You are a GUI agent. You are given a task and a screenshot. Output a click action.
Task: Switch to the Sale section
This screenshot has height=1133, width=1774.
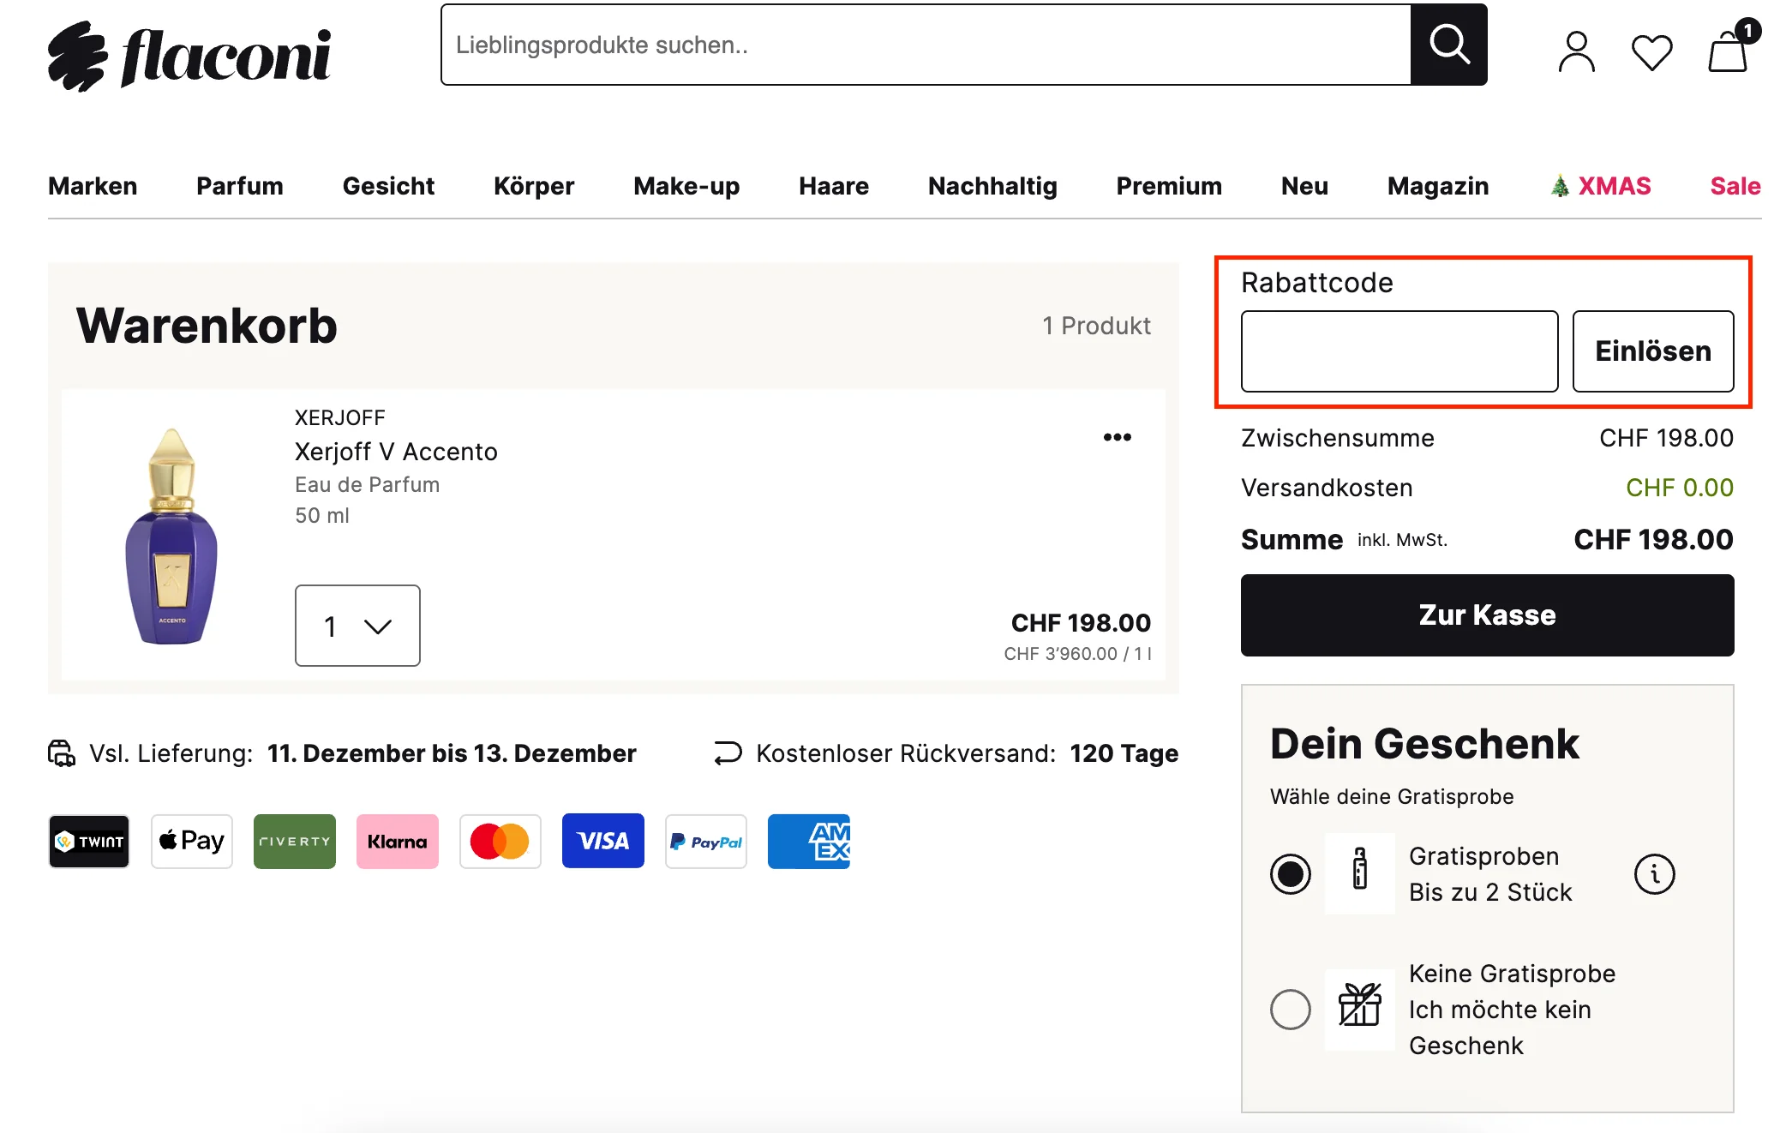tap(1735, 186)
